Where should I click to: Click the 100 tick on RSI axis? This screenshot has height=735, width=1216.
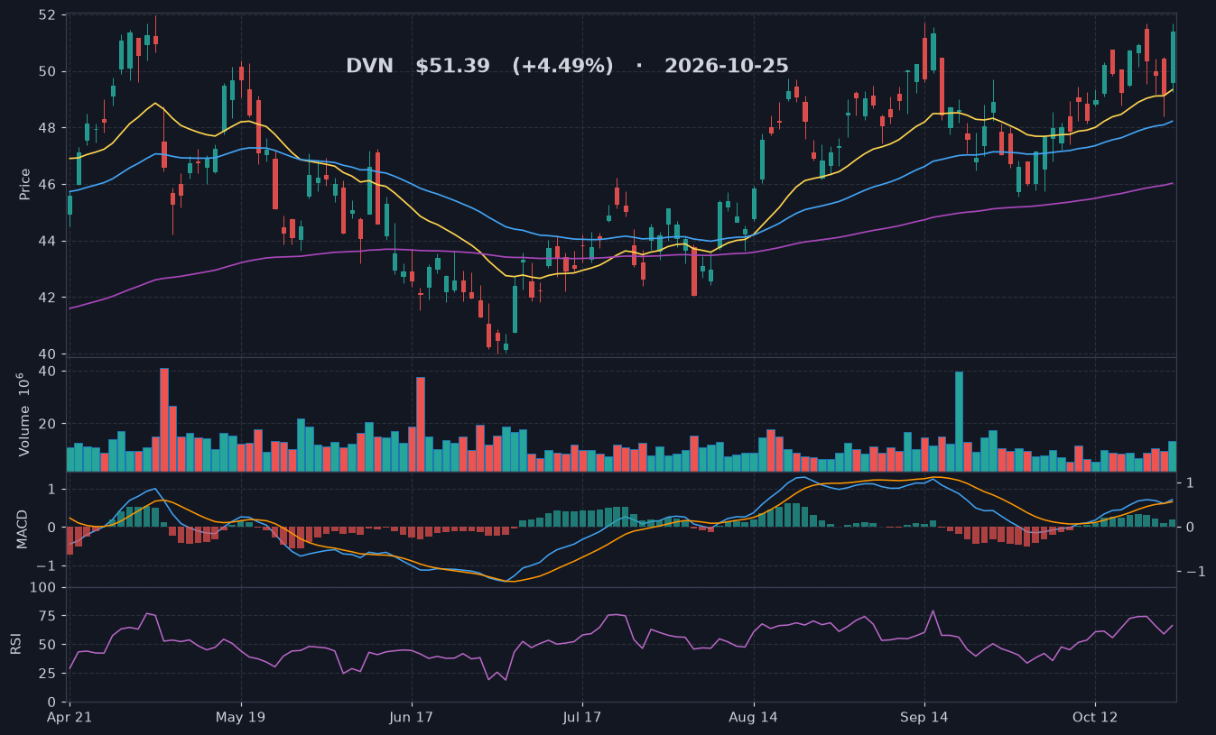[x=43, y=588]
